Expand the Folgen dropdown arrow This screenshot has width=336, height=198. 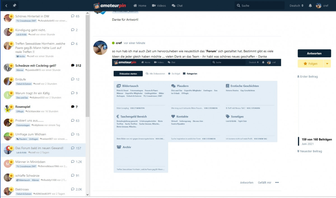pos(327,64)
